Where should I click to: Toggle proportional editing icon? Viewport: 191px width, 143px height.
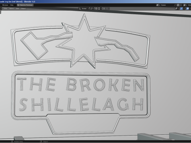104,9
